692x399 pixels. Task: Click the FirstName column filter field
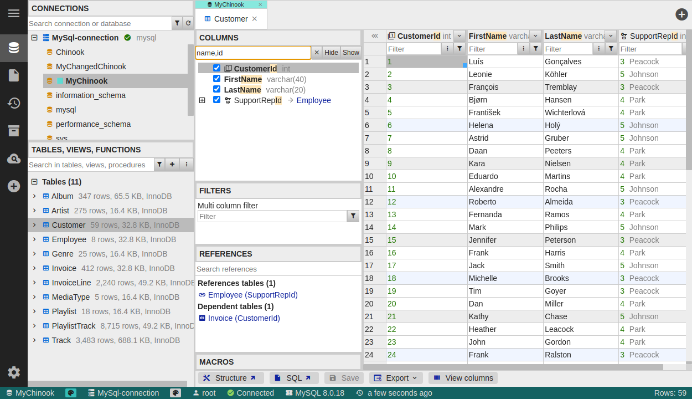pyautogui.click(x=492, y=49)
